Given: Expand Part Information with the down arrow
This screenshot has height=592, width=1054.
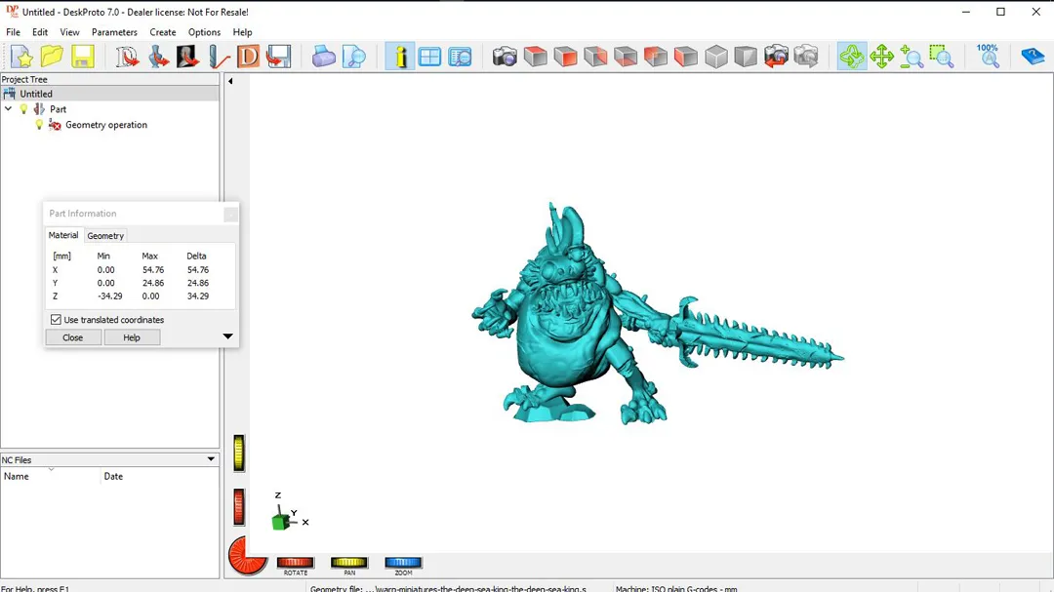Looking at the screenshot, I should pos(227,335).
